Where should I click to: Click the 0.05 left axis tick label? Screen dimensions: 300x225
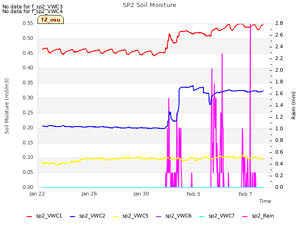28,172
